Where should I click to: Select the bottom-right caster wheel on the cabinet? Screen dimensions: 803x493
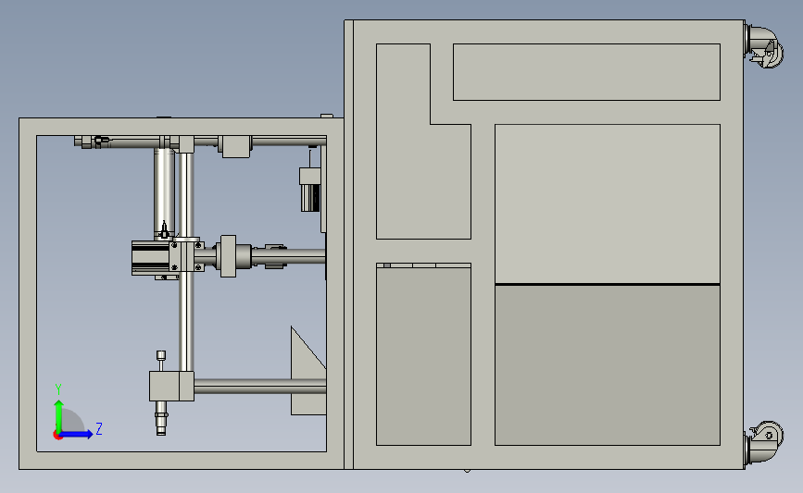point(764,442)
